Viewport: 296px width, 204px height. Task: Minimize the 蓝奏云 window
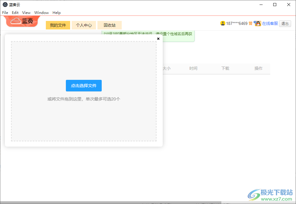[x=261, y=5]
